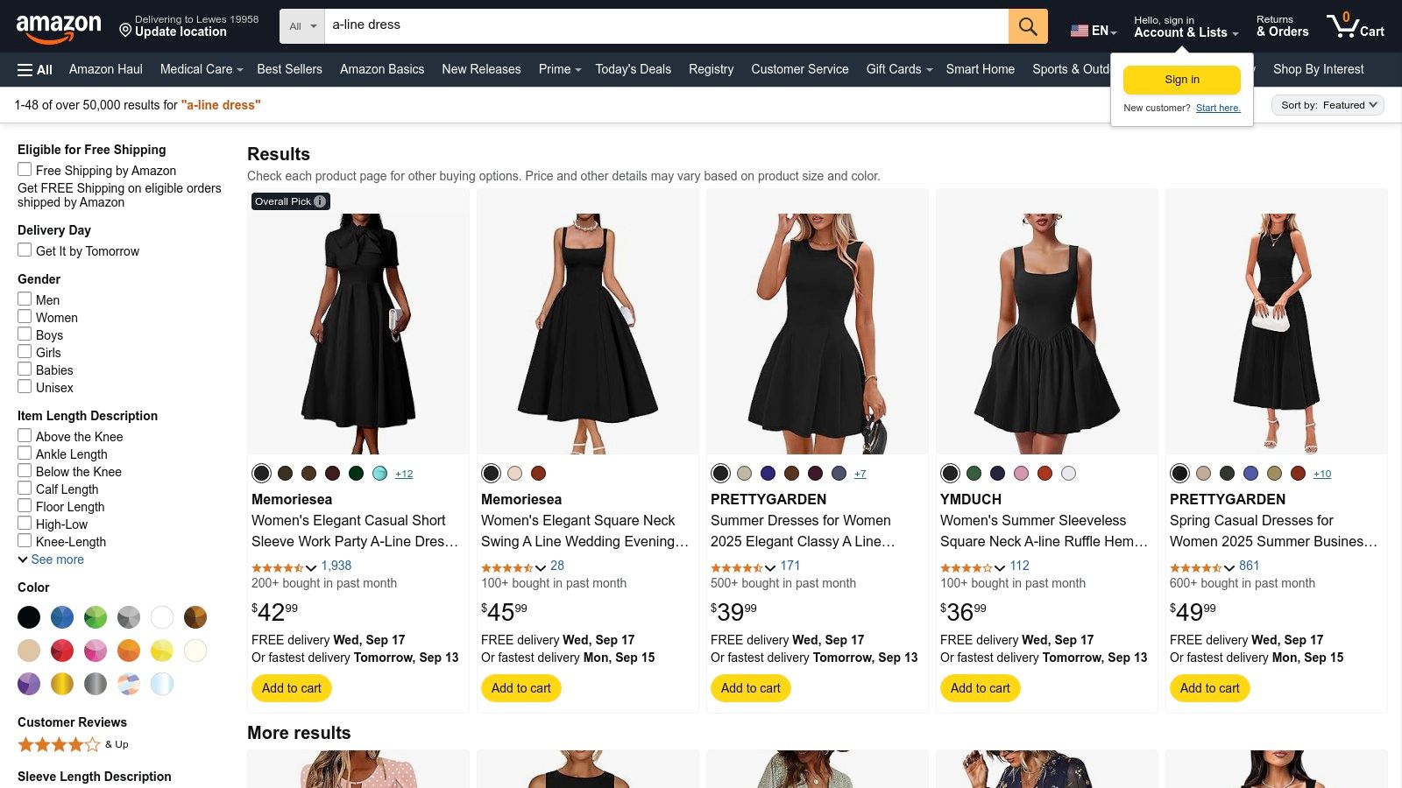Choose pink swatch on YMDUCH dress
This screenshot has height=788, width=1402.
pos(1021,474)
